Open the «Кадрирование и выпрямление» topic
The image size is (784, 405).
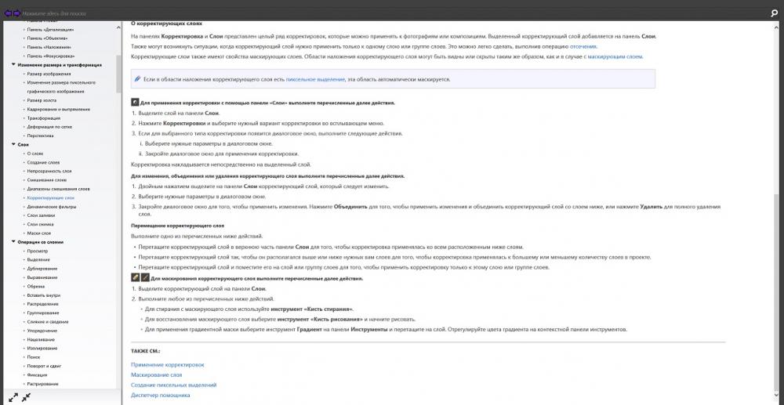pyautogui.click(x=59, y=109)
